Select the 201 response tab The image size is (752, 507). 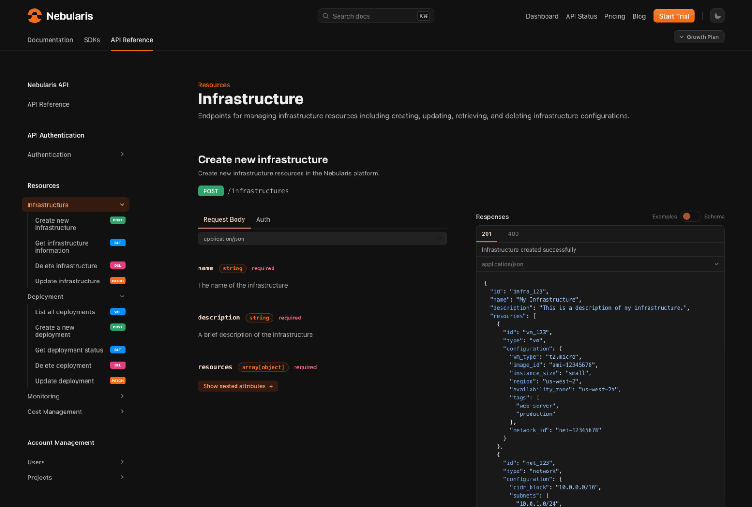(487, 234)
